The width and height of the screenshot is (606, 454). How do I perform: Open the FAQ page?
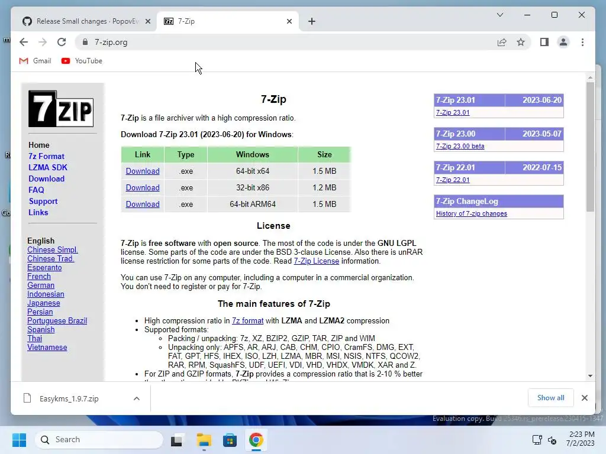coord(36,190)
